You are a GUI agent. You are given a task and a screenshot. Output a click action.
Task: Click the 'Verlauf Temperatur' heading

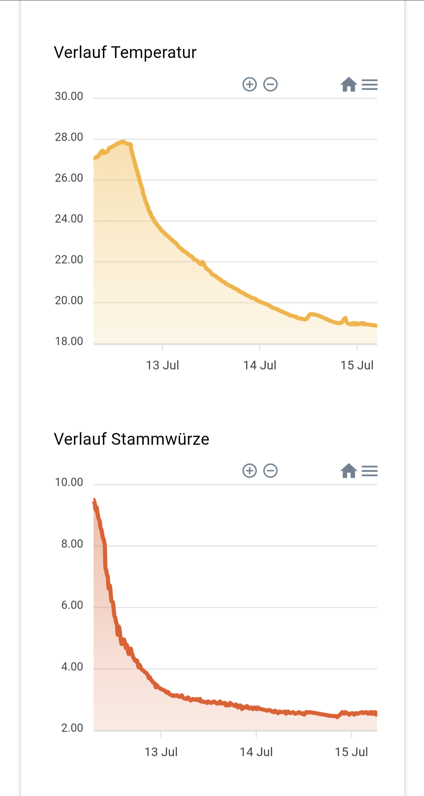click(x=125, y=53)
